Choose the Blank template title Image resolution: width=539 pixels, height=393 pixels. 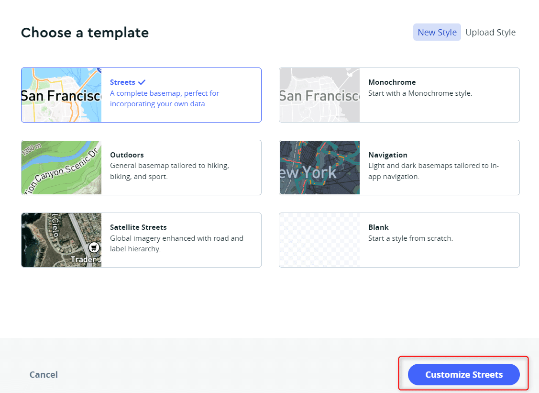(378, 227)
